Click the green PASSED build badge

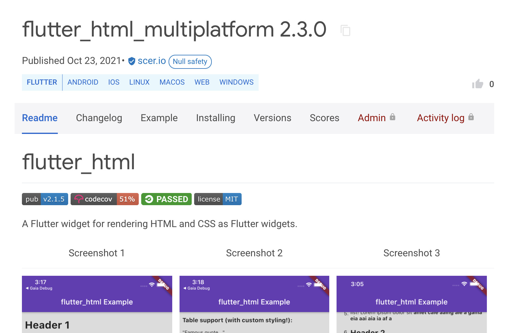point(166,199)
